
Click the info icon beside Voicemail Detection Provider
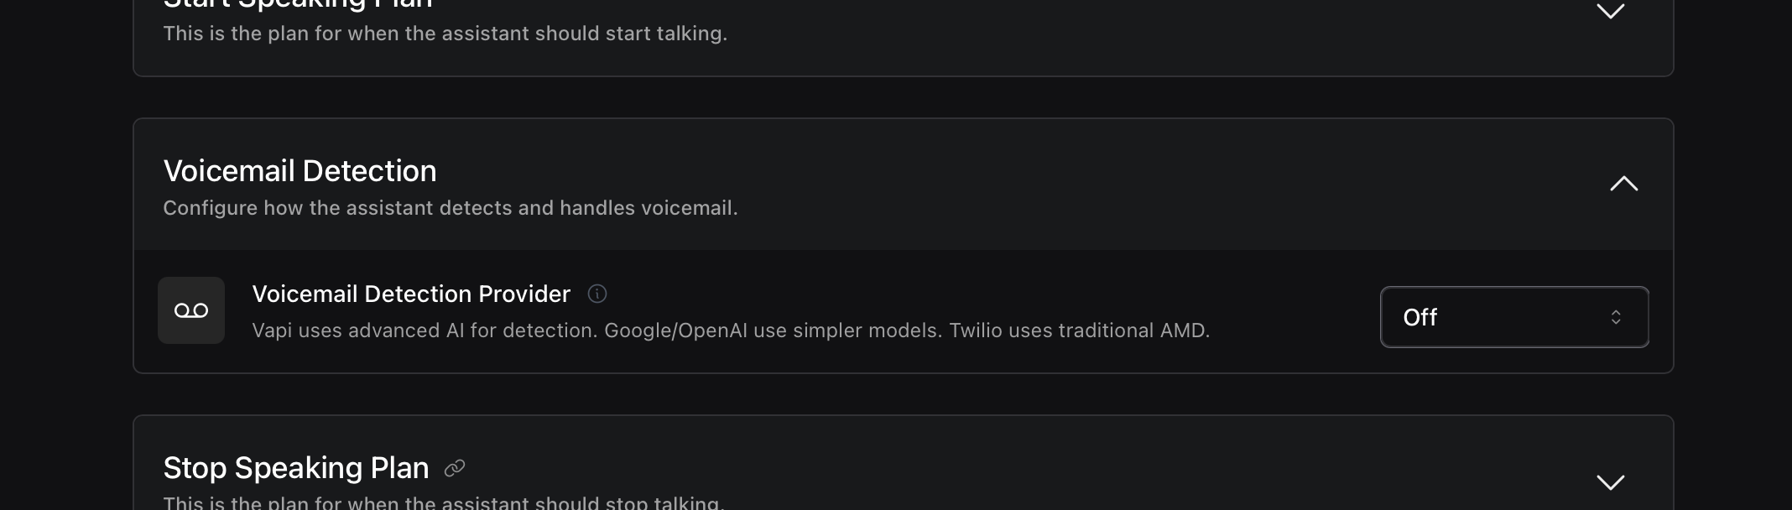[x=597, y=294]
